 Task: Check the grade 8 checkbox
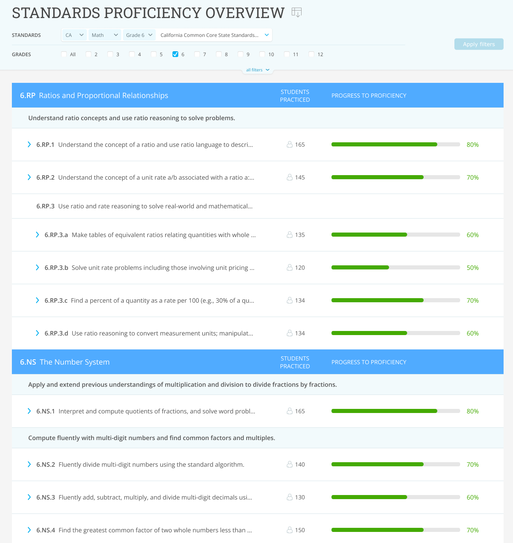[219, 54]
